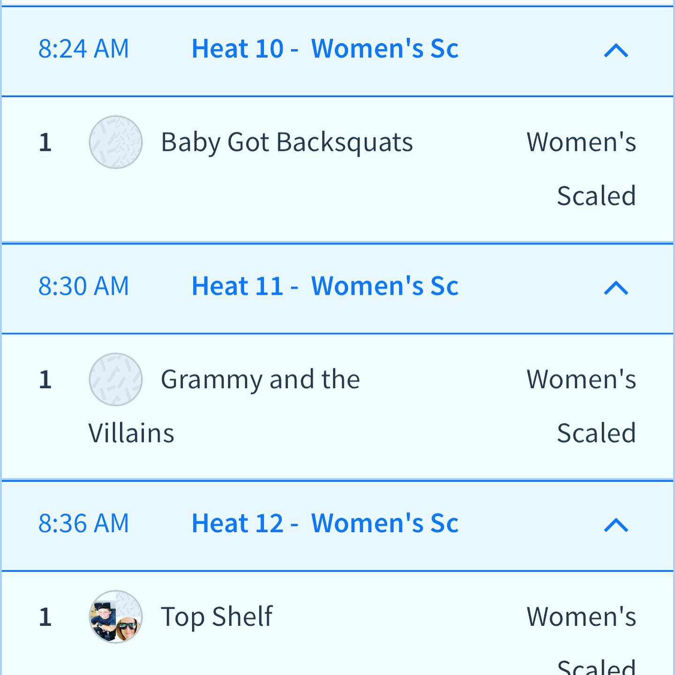The image size is (675, 675).
Task: Select the Heat 10 header title
Action: coord(325,49)
